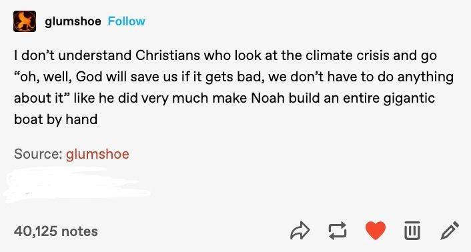The width and height of the screenshot is (471, 252).
Task: Click the word 'Noah' in the post text
Action: (268, 98)
